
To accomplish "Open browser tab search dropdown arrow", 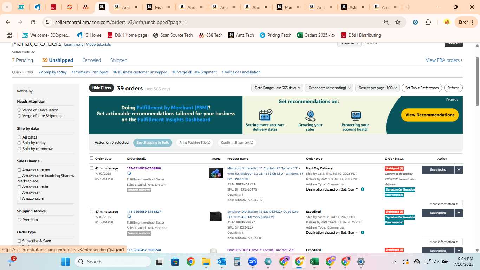I will coord(7,7).
